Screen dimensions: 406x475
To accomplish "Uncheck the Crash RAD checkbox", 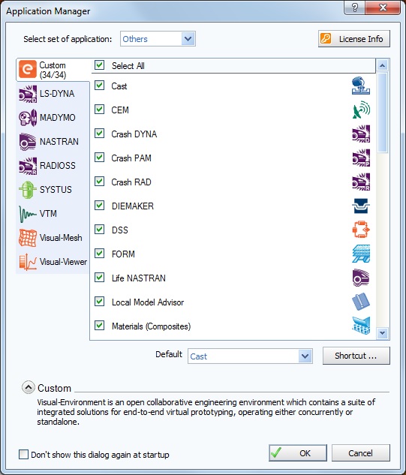I will click(99, 182).
